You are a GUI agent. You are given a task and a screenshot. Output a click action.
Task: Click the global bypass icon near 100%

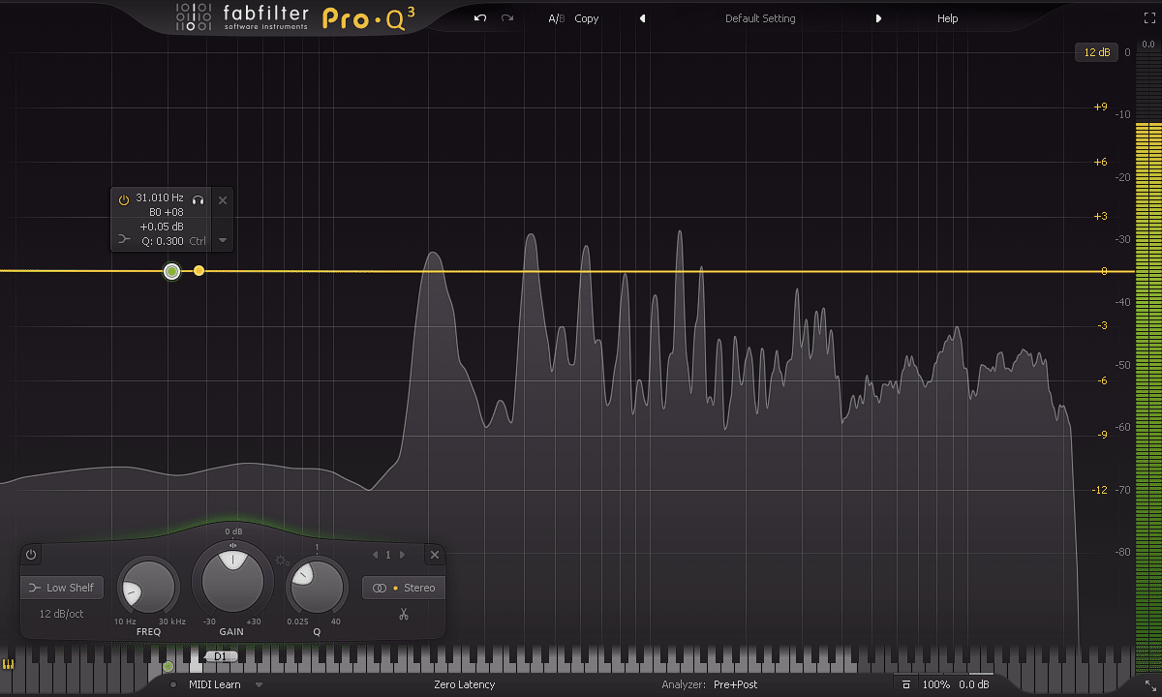(x=905, y=684)
